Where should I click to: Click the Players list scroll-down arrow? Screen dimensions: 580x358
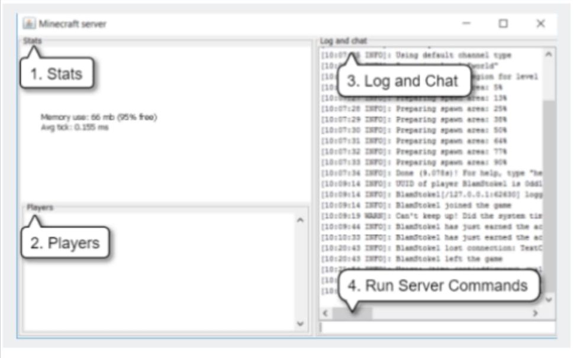pyautogui.click(x=301, y=324)
